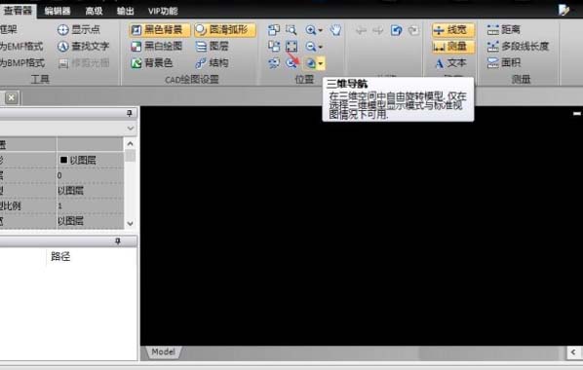Click the black color swatch beside 以图层
This screenshot has width=583, height=370.
[x=63, y=160]
